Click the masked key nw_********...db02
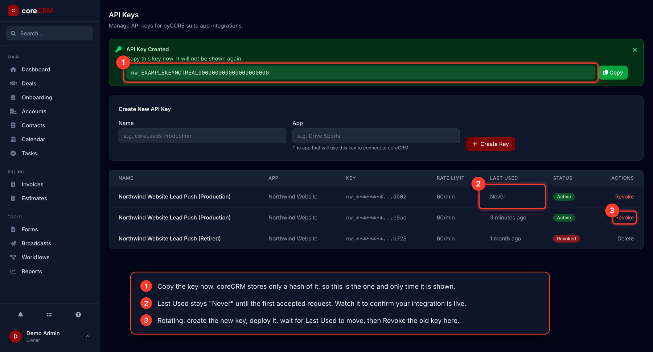This screenshot has height=352, width=653. (376, 197)
